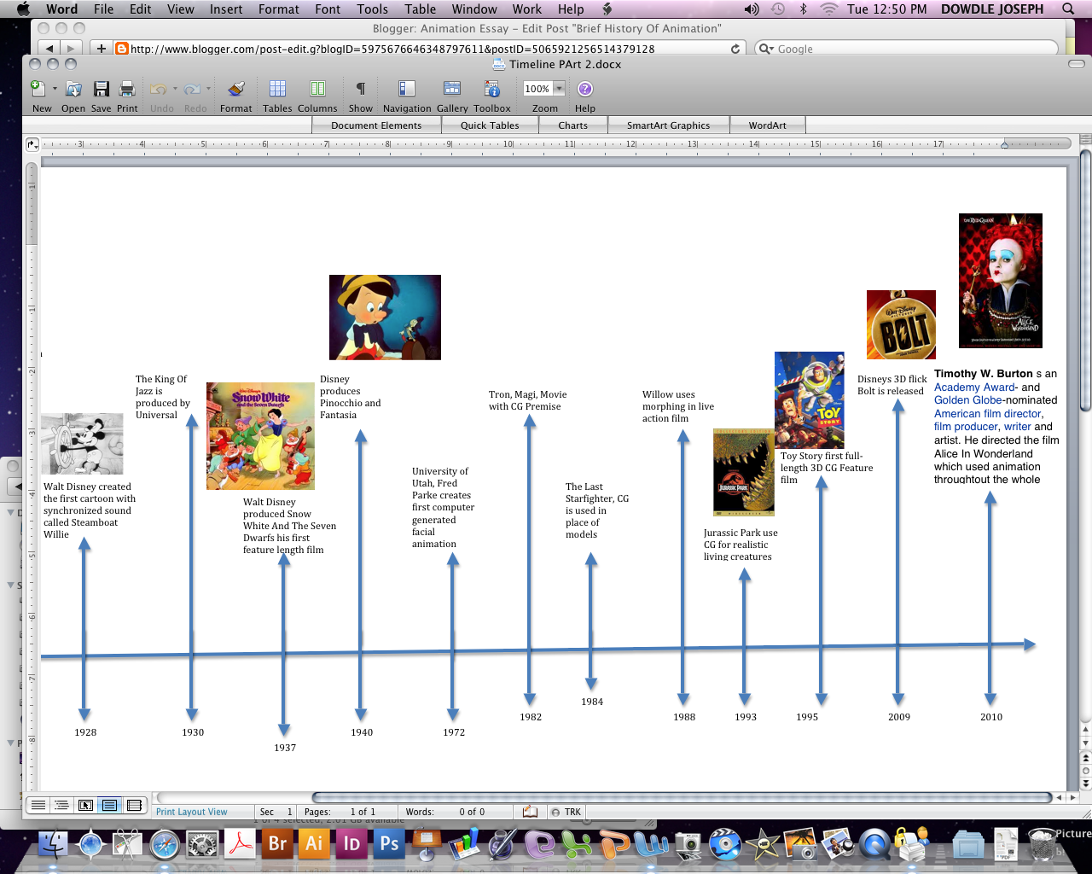Switch to WordArt tab
This screenshot has width=1092, height=874.
click(768, 125)
